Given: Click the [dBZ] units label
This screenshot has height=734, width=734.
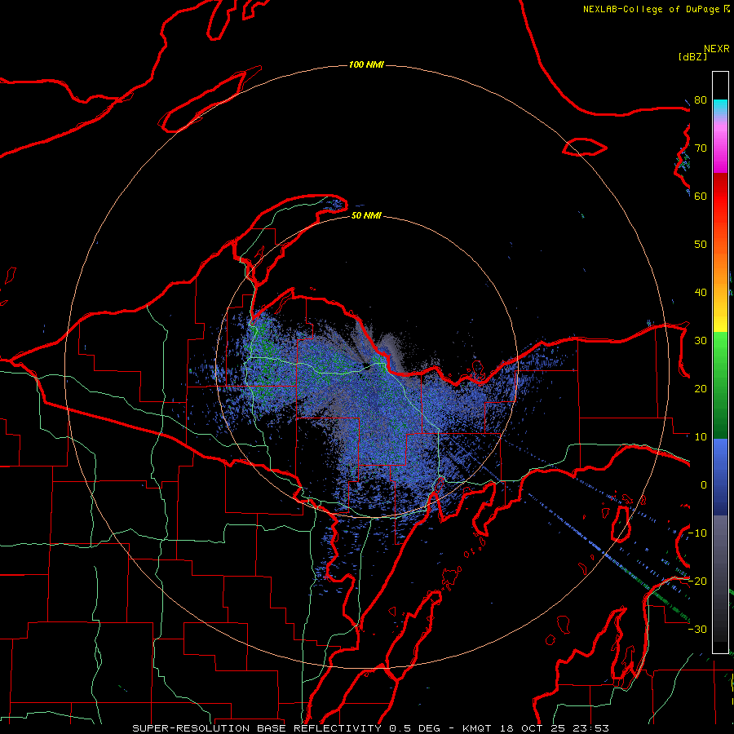Looking at the screenshot, I should (x=692, y=56).
